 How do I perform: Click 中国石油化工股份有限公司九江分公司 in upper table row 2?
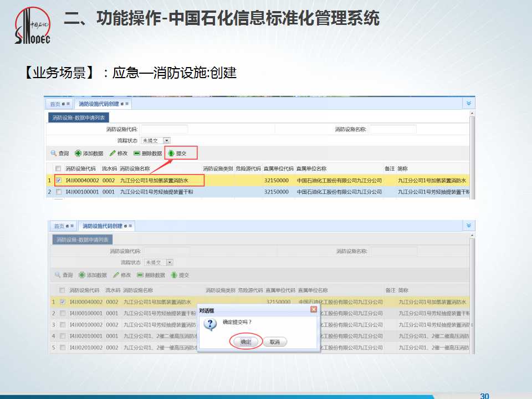point(339,192)
